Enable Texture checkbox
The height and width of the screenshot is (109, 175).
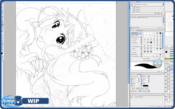click(x=132, y=41)
